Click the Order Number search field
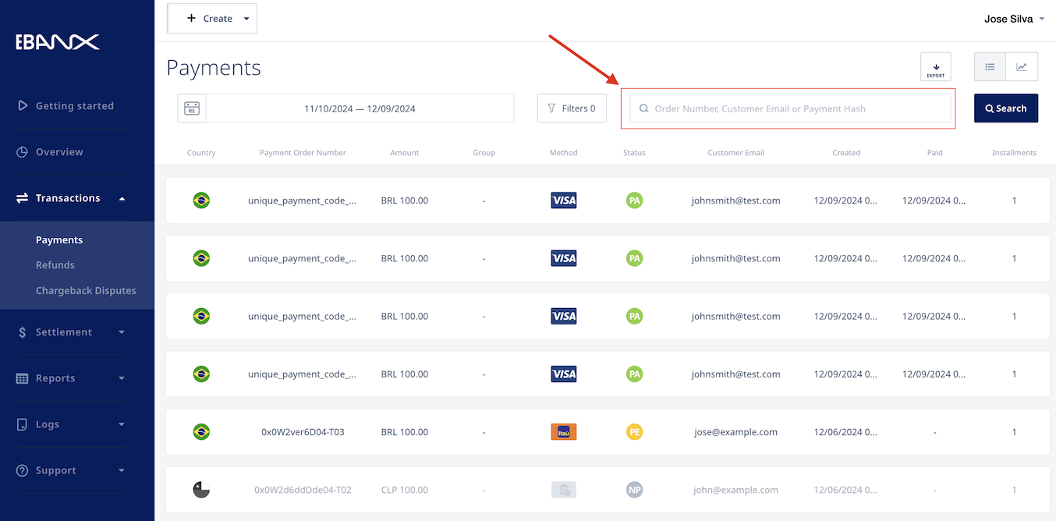 click(788, 108)
